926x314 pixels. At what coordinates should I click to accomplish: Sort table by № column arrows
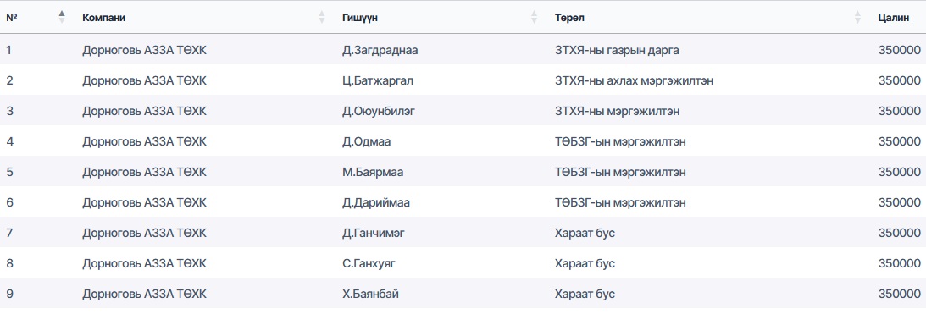click(x=62, y=17)
